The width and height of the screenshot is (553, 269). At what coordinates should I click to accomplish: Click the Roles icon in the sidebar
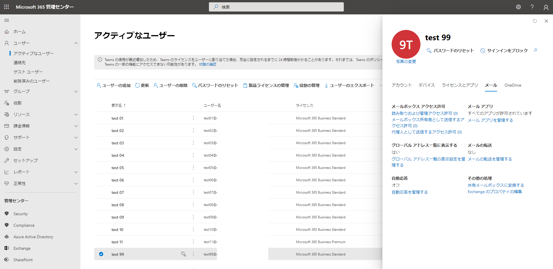point(7,103)
